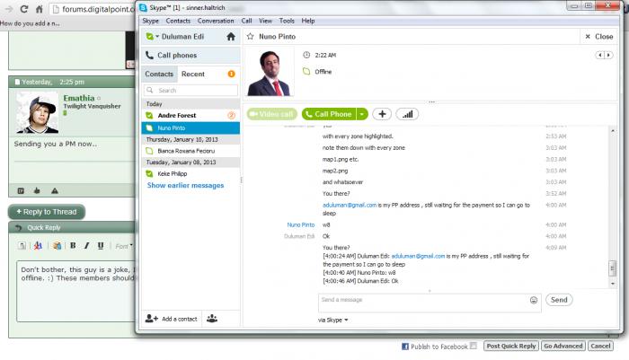Screen dimensions: 629x360
Task: Select Andre Forest conversation
Action: (190, 116)
